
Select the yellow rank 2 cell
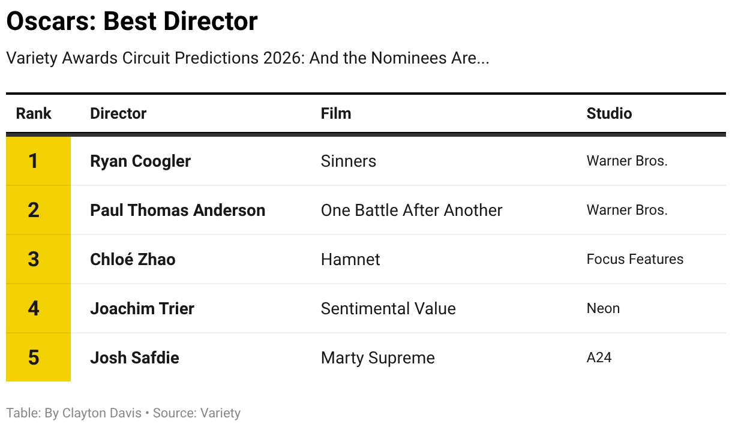coord(38,210)
